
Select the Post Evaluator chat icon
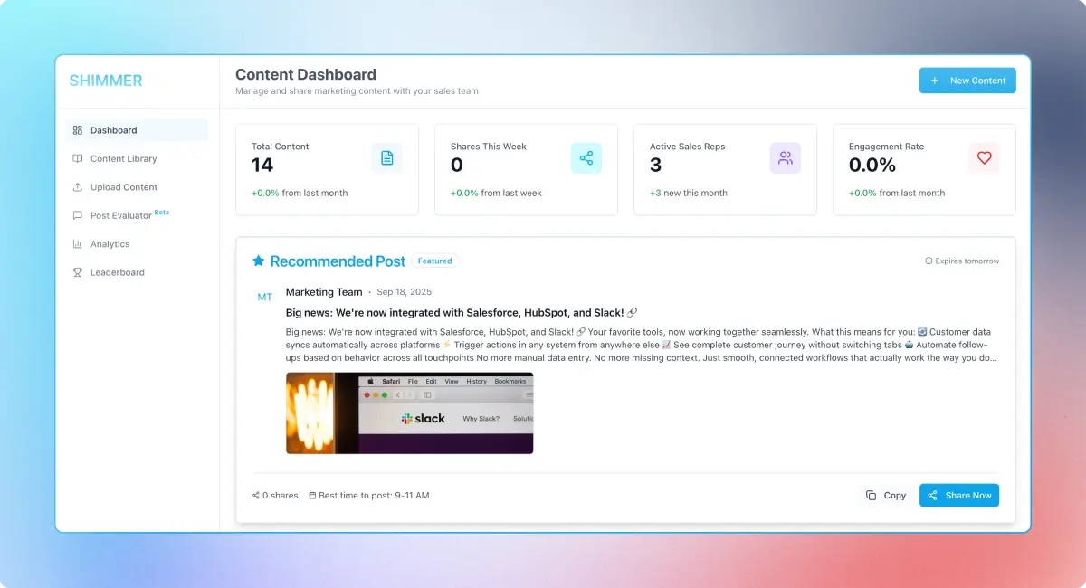pos(78,215)
